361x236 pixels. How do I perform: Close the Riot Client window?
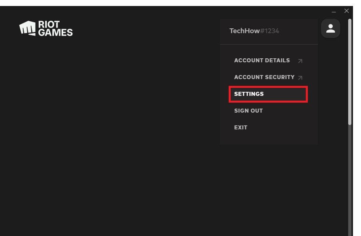tap(347, 11)
